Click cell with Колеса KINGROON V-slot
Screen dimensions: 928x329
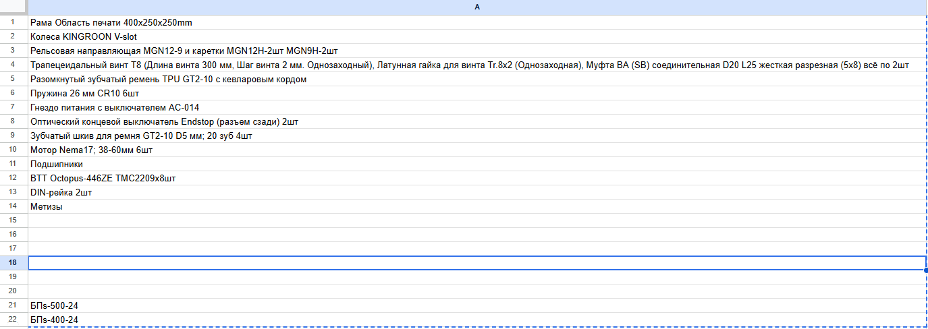tap(84, 36)
